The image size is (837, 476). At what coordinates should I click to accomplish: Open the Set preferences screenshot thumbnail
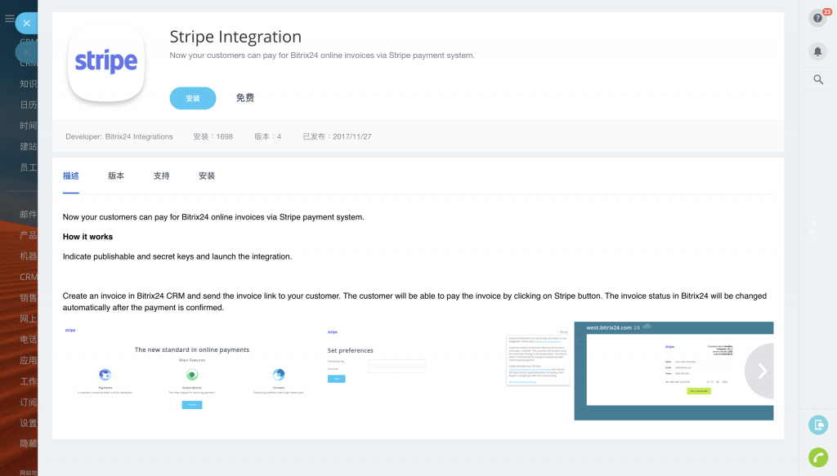pos(449,371)
